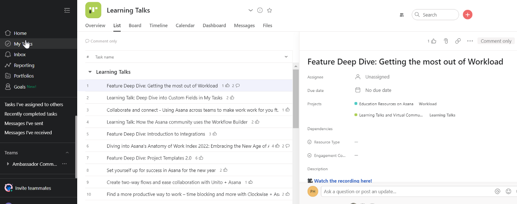This screenshot has height=204, width=517.
Task: Open the Engagement field dropdown
Action: click(309, 155)
